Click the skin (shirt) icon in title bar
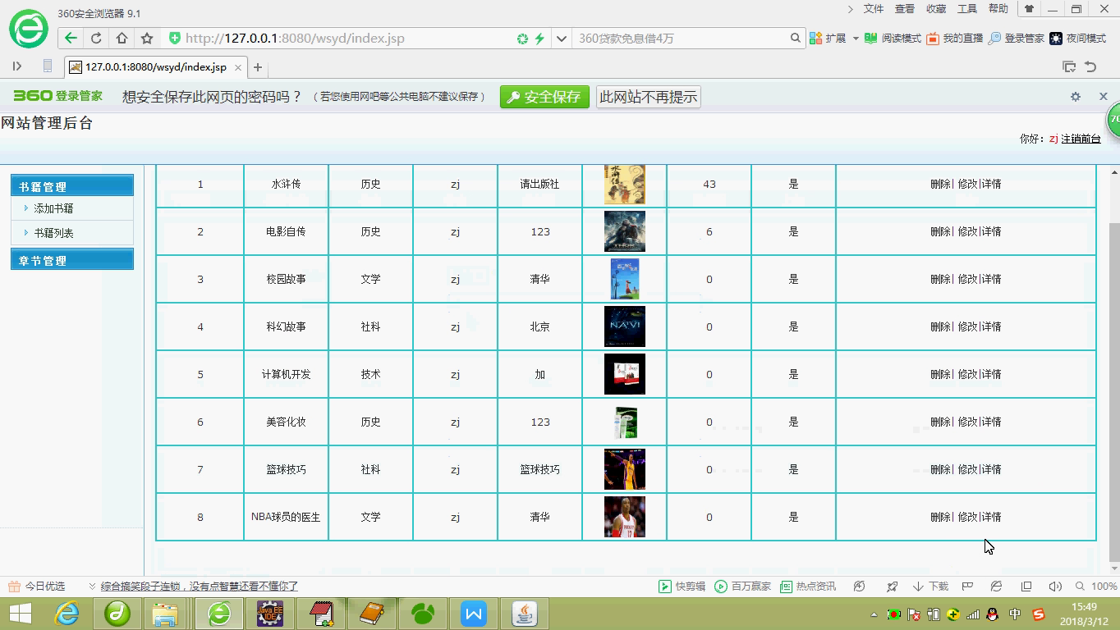This screenshot has height=630, width=1120. (1029, 9)
